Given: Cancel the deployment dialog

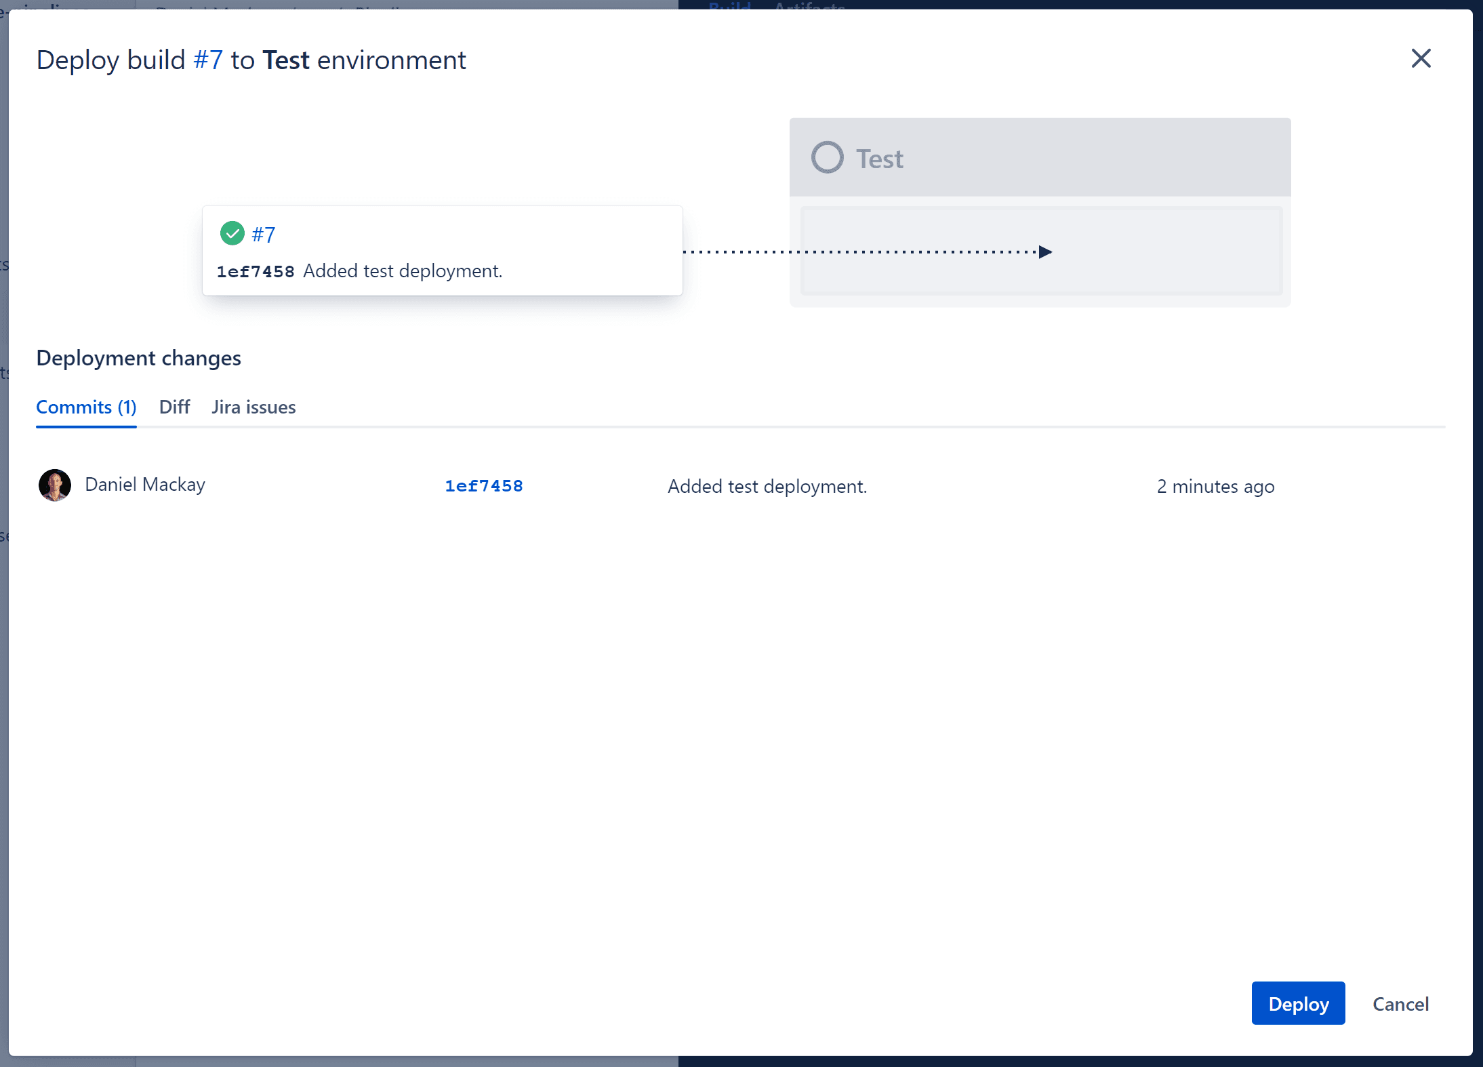Looking at the screenshot, I should (1400, 1004).
